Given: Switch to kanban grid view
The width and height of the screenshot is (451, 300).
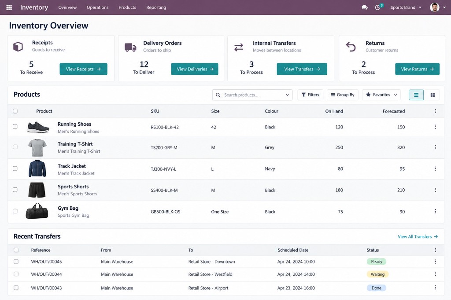Looking at the screenshot, I should click(x=433, y=95).
